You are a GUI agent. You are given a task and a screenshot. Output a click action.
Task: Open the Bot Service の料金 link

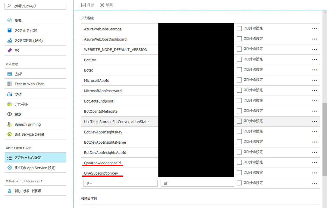coord(29,134)
